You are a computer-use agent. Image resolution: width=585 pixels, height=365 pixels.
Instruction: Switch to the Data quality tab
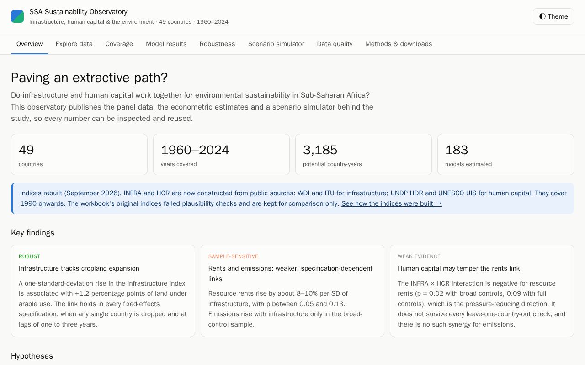pos(335,44)
